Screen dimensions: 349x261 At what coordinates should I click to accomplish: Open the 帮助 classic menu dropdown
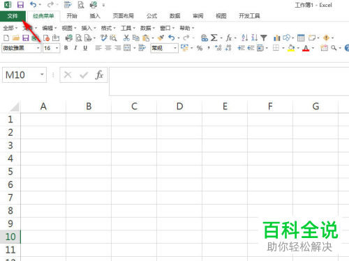187,28
